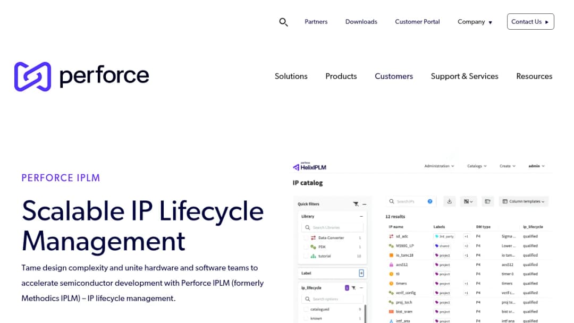Image resolution: width=574 pixels, height=323 pixels.
Task: Open the Column templates dropdown
Action: (x=524, y=201)
